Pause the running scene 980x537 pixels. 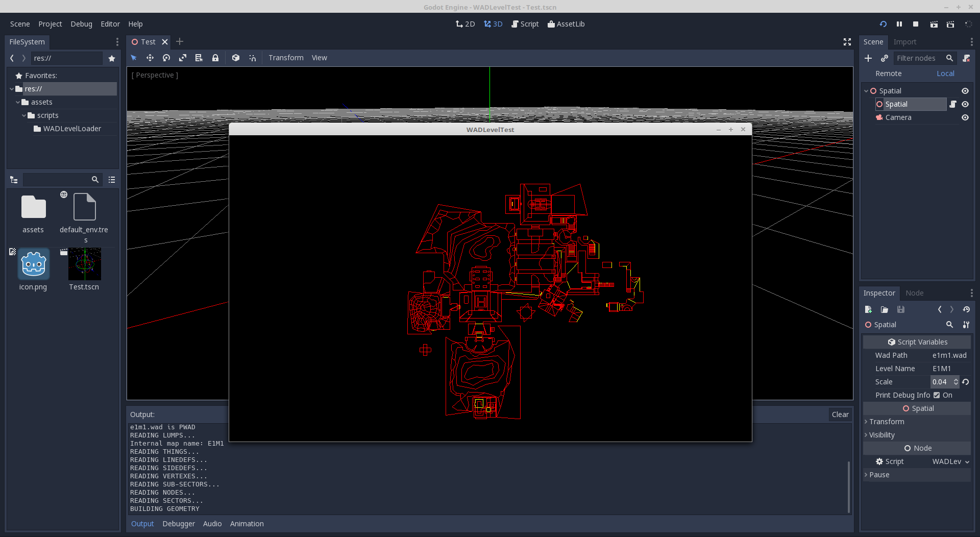(x=899, y=24)
